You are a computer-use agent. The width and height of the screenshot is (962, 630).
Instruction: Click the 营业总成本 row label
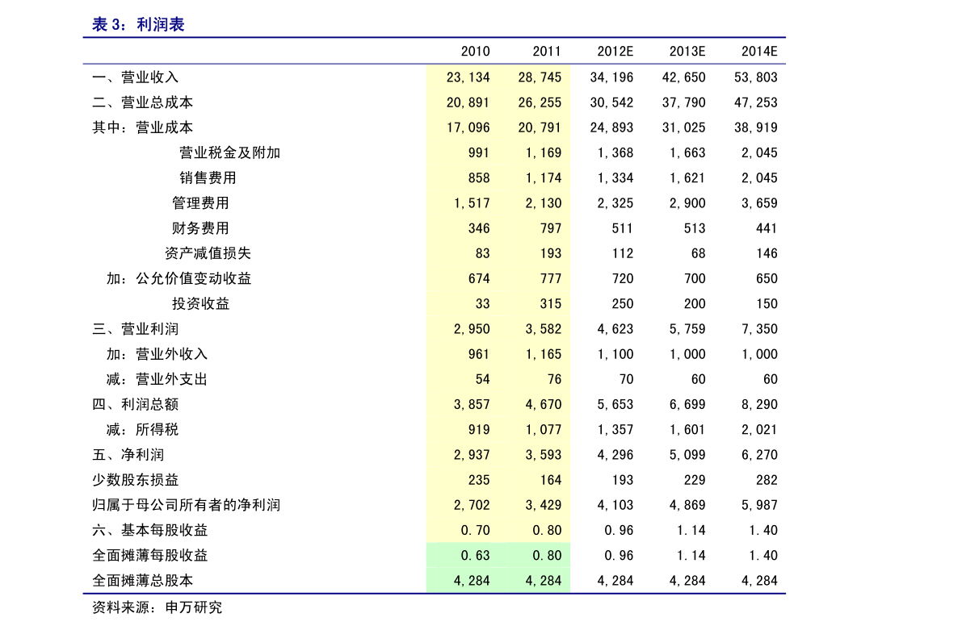point(142,102)
